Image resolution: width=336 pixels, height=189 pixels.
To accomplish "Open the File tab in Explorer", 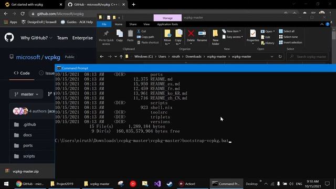I will [104, 24].
